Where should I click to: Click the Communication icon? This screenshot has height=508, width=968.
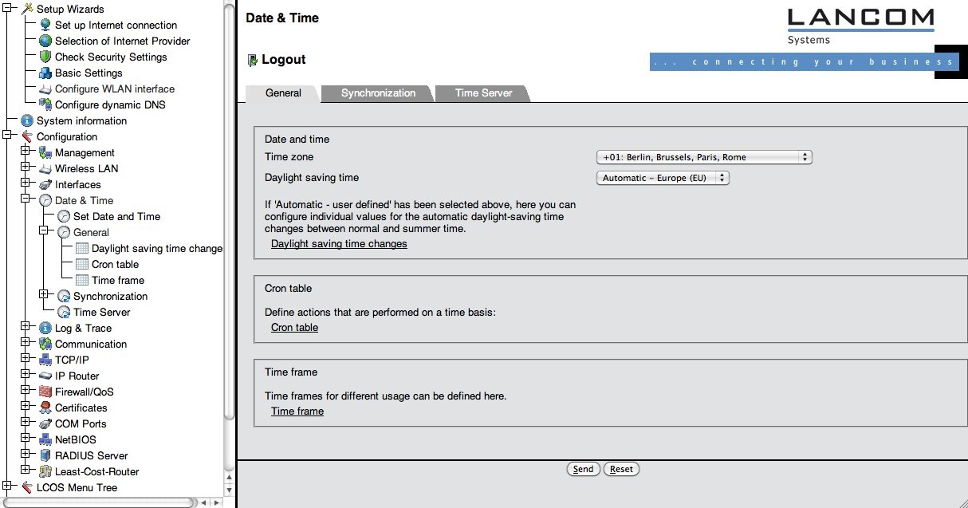(x=45, y=344)
